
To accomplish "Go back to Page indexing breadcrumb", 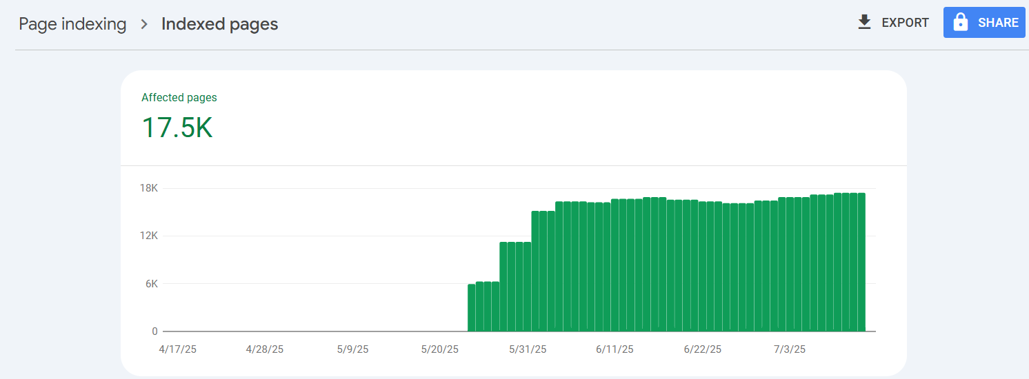I will point(72,24).
